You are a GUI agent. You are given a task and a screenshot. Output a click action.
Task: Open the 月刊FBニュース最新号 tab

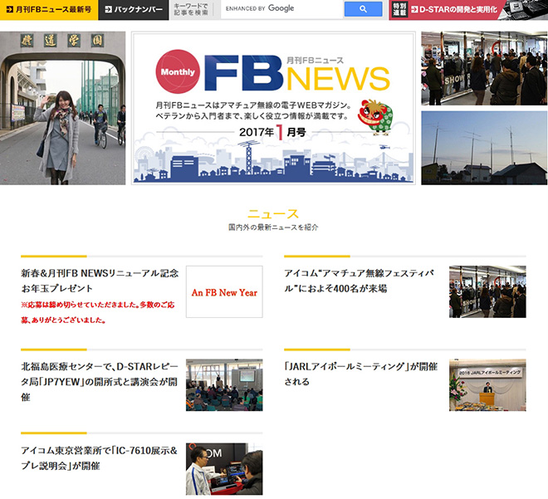click(x=49, y=10)
